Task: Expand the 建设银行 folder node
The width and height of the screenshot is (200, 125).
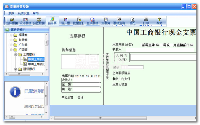Action: (x=16, y=69)
